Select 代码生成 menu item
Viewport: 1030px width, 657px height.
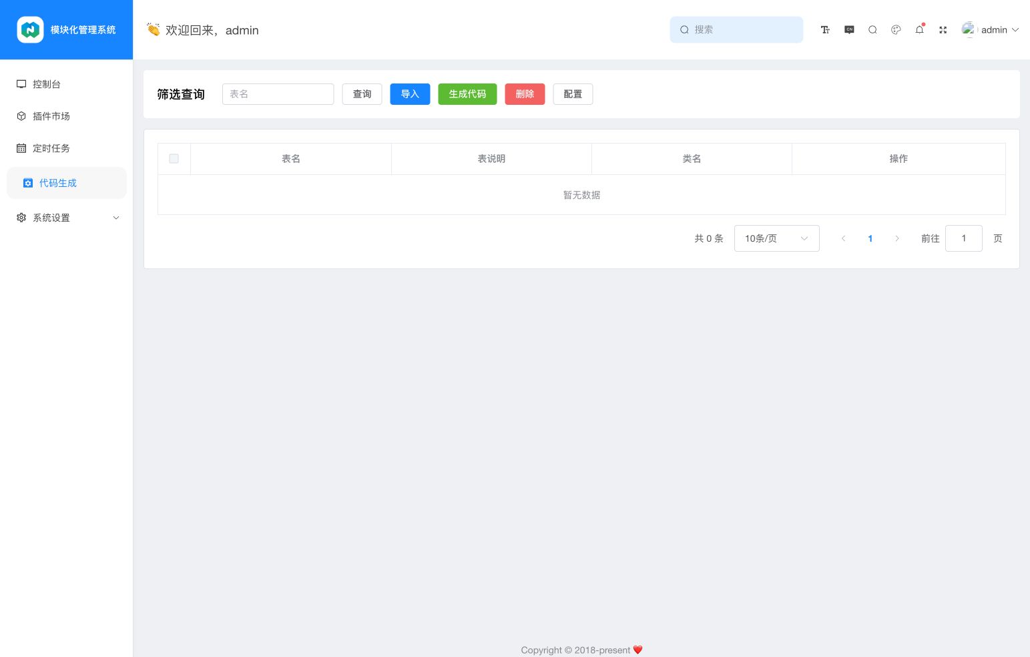[67, 183]
